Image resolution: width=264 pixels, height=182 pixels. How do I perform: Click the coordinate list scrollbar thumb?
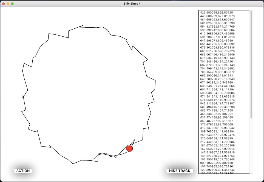coord(251,64)
